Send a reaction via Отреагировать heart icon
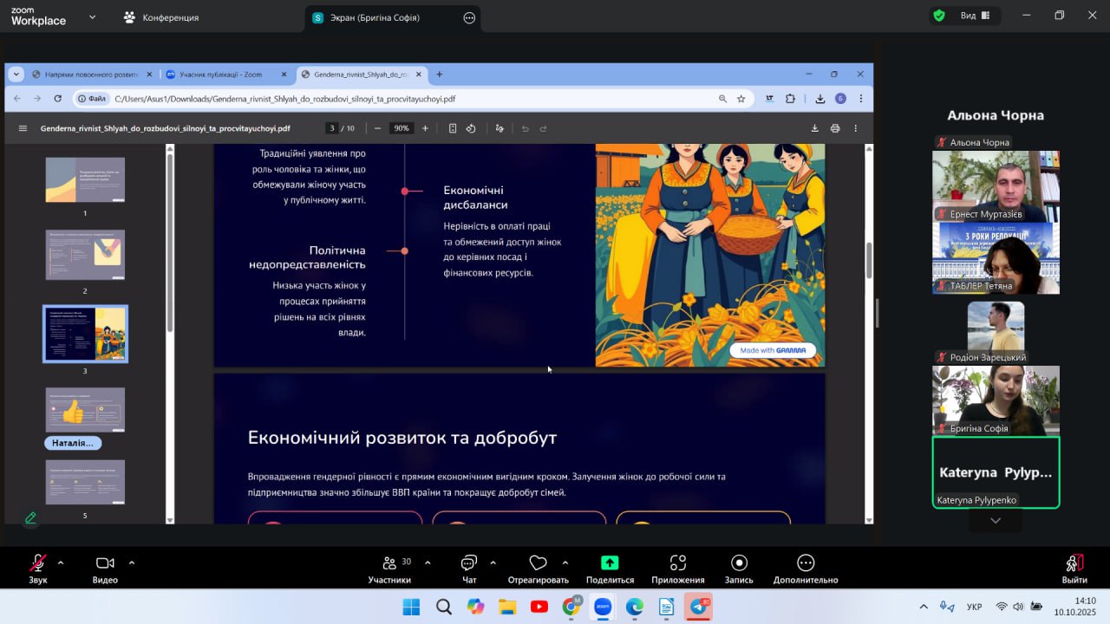Viewport: 1110px width, 624px height. click(538, 563)
